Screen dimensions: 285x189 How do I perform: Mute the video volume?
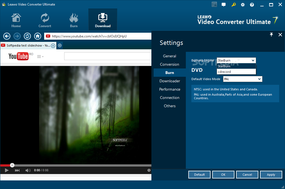point(28,170)
